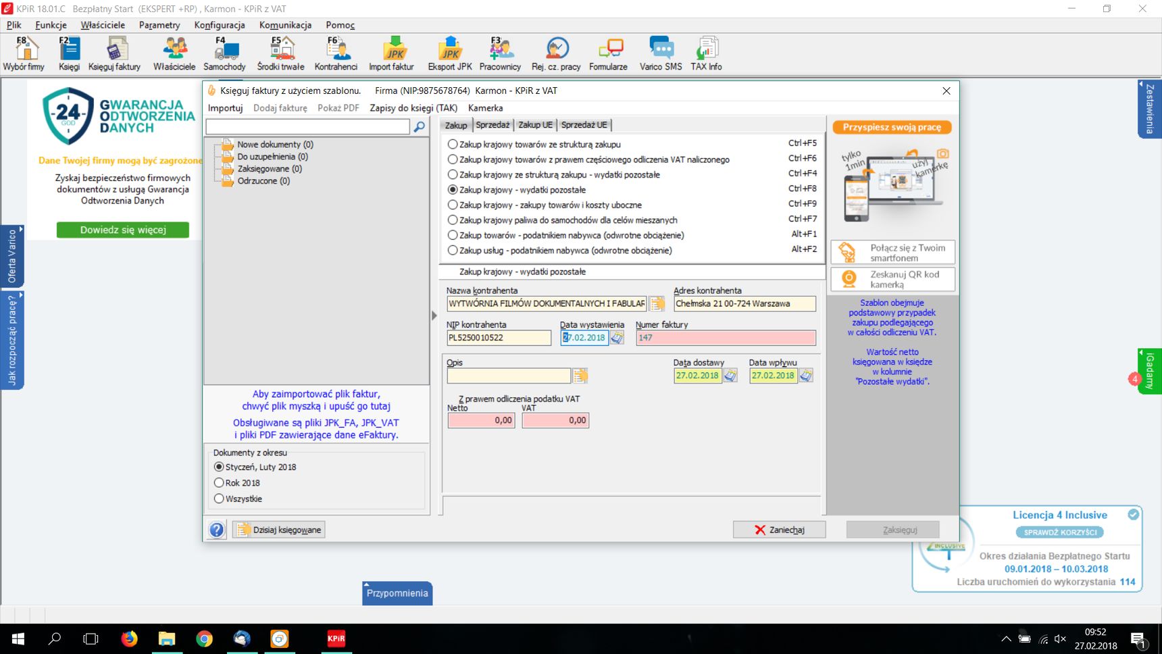Open the Księguj faktury toolbar icon
1162x654 pixels.
(114, 53)
